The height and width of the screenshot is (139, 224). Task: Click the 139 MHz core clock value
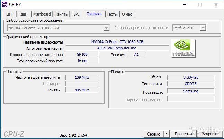[82, 77]
